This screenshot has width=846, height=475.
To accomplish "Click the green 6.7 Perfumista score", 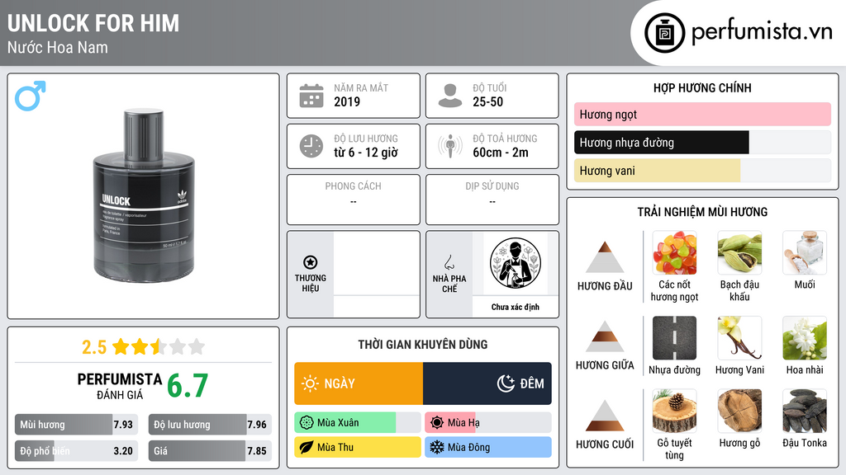I will click(188, 386).
